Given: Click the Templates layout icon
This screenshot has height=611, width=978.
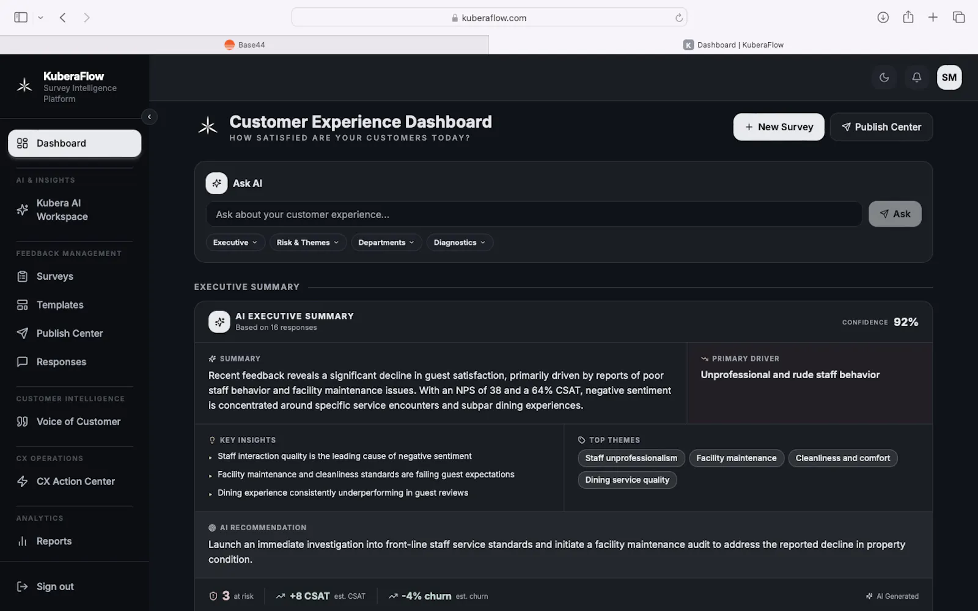Looking at the screenshot, I should point(23,305).
